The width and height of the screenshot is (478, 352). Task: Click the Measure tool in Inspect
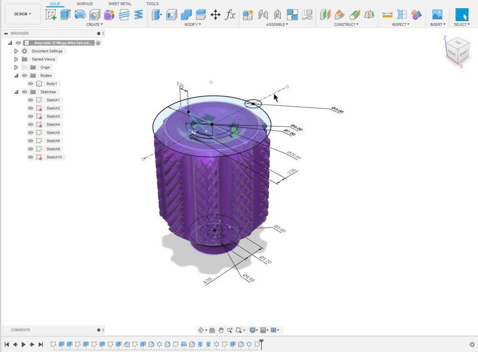387,15
